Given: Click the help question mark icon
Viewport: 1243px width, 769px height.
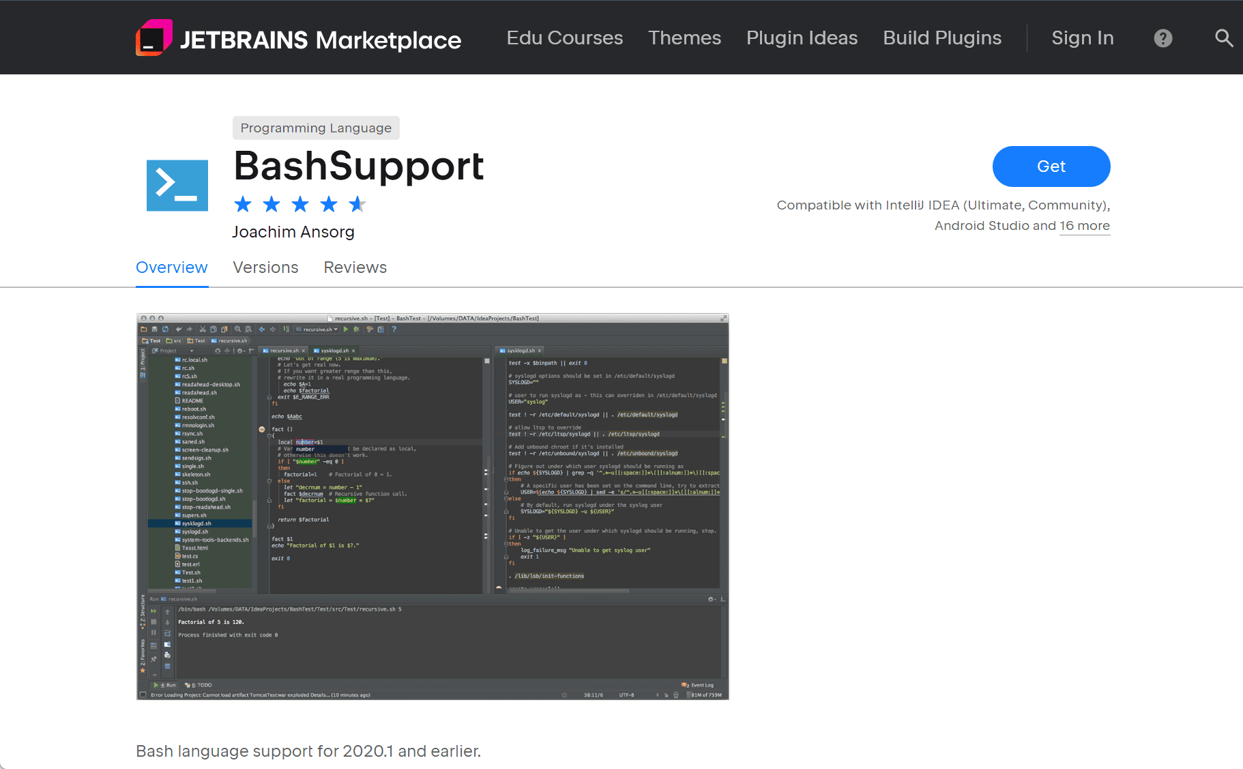Looking at the screenshot, I should point(1163,38).
